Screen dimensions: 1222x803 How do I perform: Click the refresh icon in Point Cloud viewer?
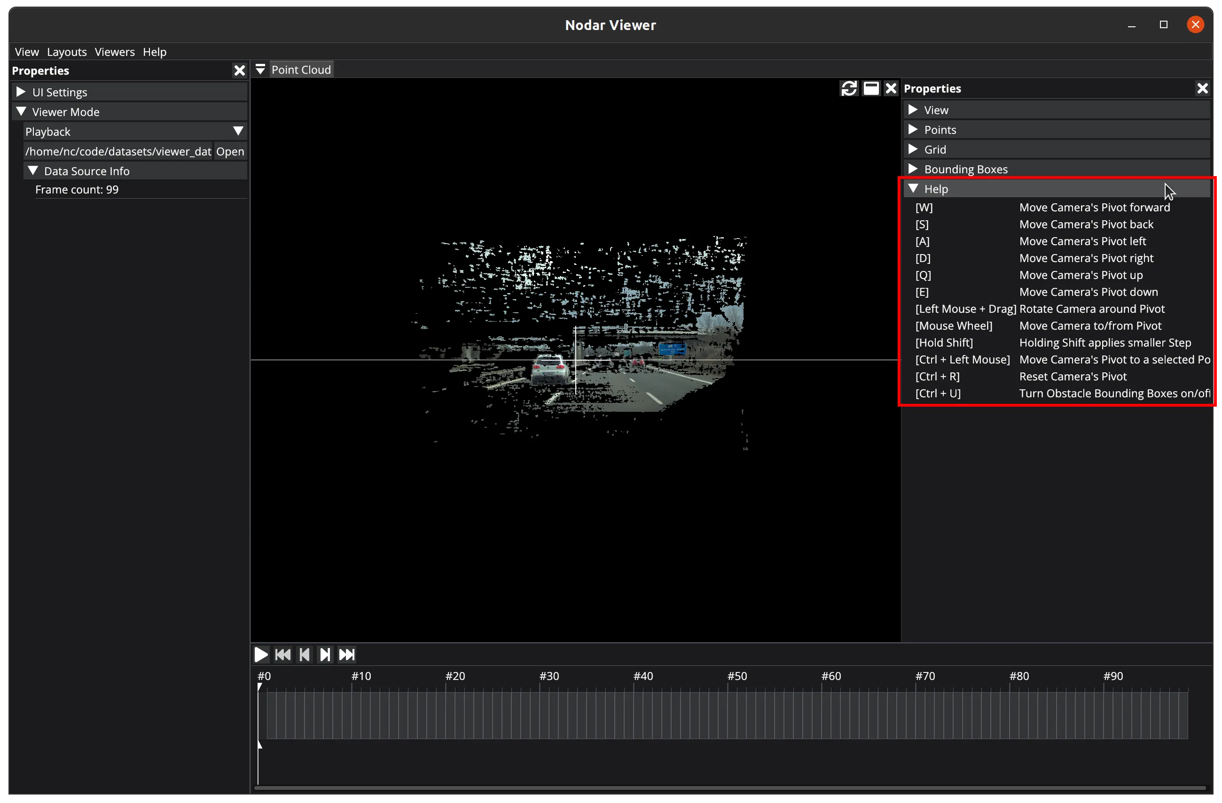pos(849,88)
